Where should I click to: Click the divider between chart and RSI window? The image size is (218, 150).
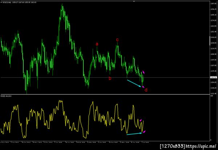click(x=105, y=94)
